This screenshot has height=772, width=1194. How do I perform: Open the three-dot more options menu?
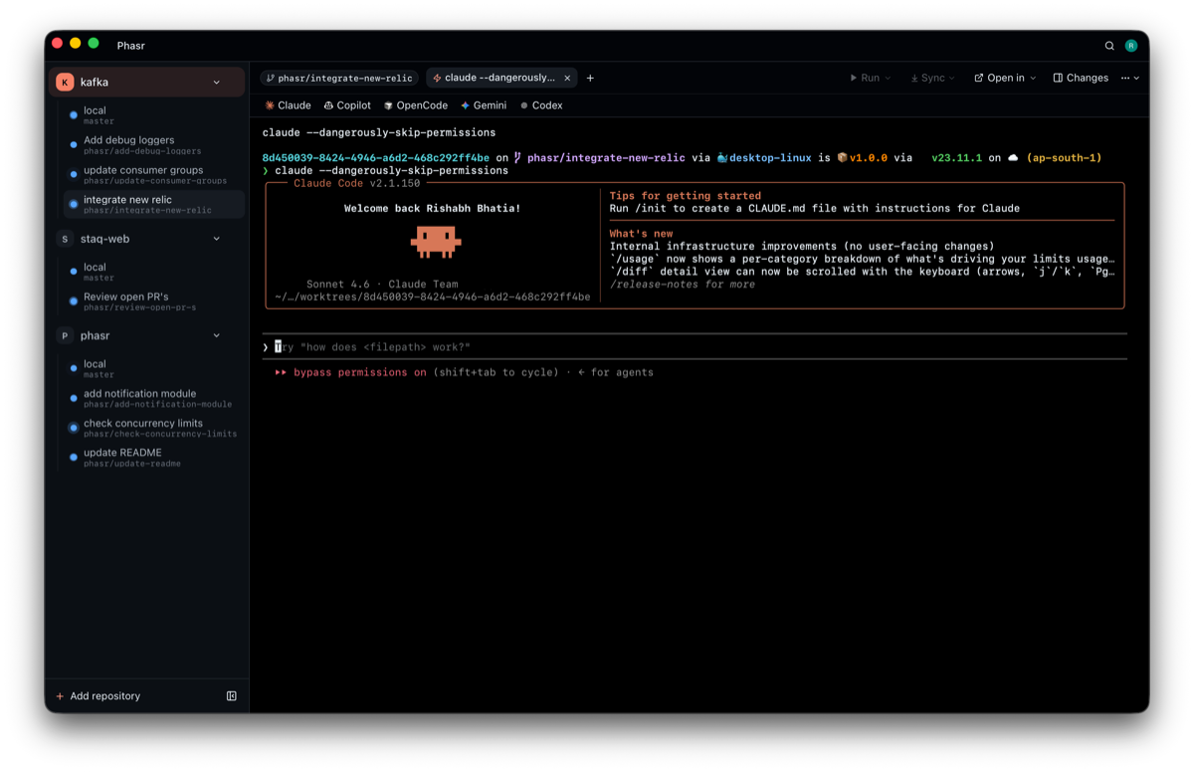point(1125,78)
